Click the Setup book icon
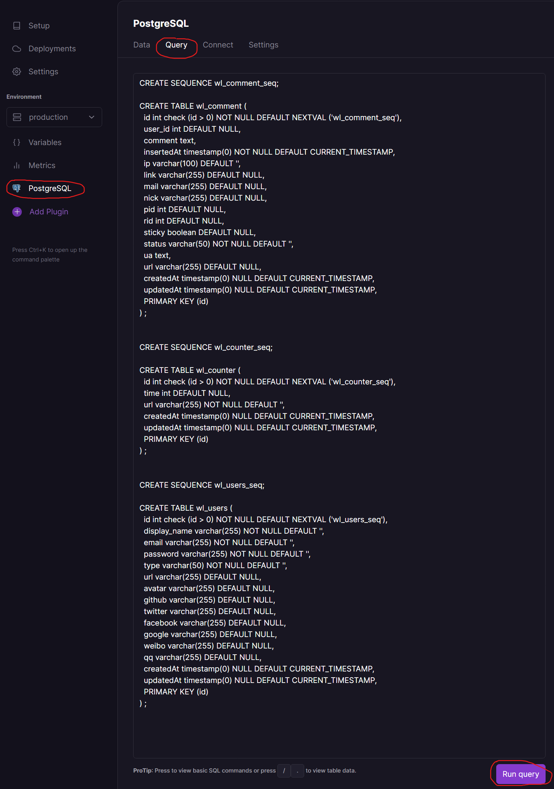The width and height of the screenshot is (554, 789). pyautogui.click(x=17, y=26)
